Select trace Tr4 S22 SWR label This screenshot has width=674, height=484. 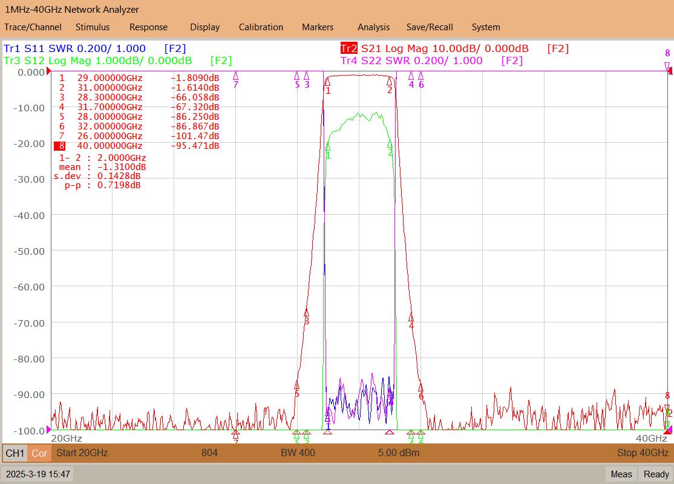tap(432, 60)
